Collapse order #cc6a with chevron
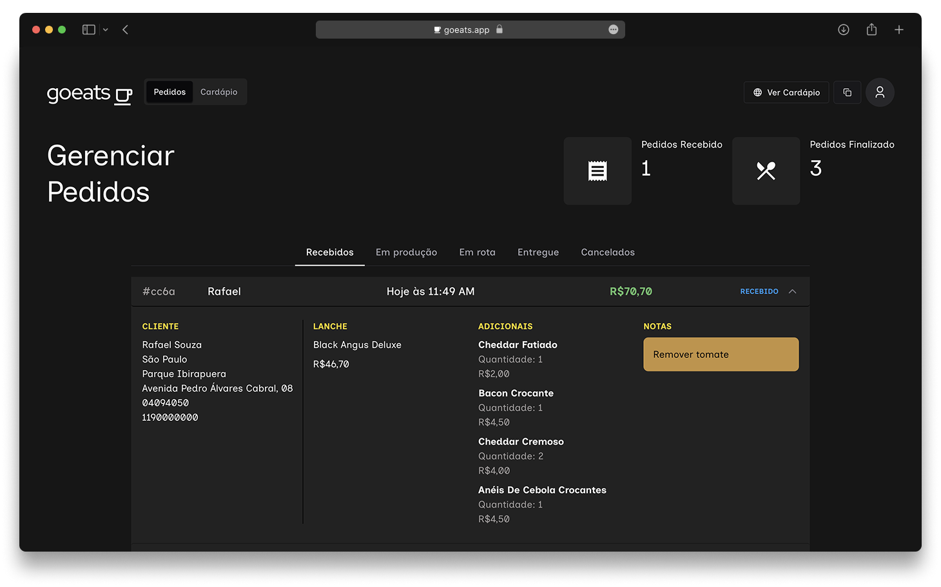941x587 pixels. (793, 292)
